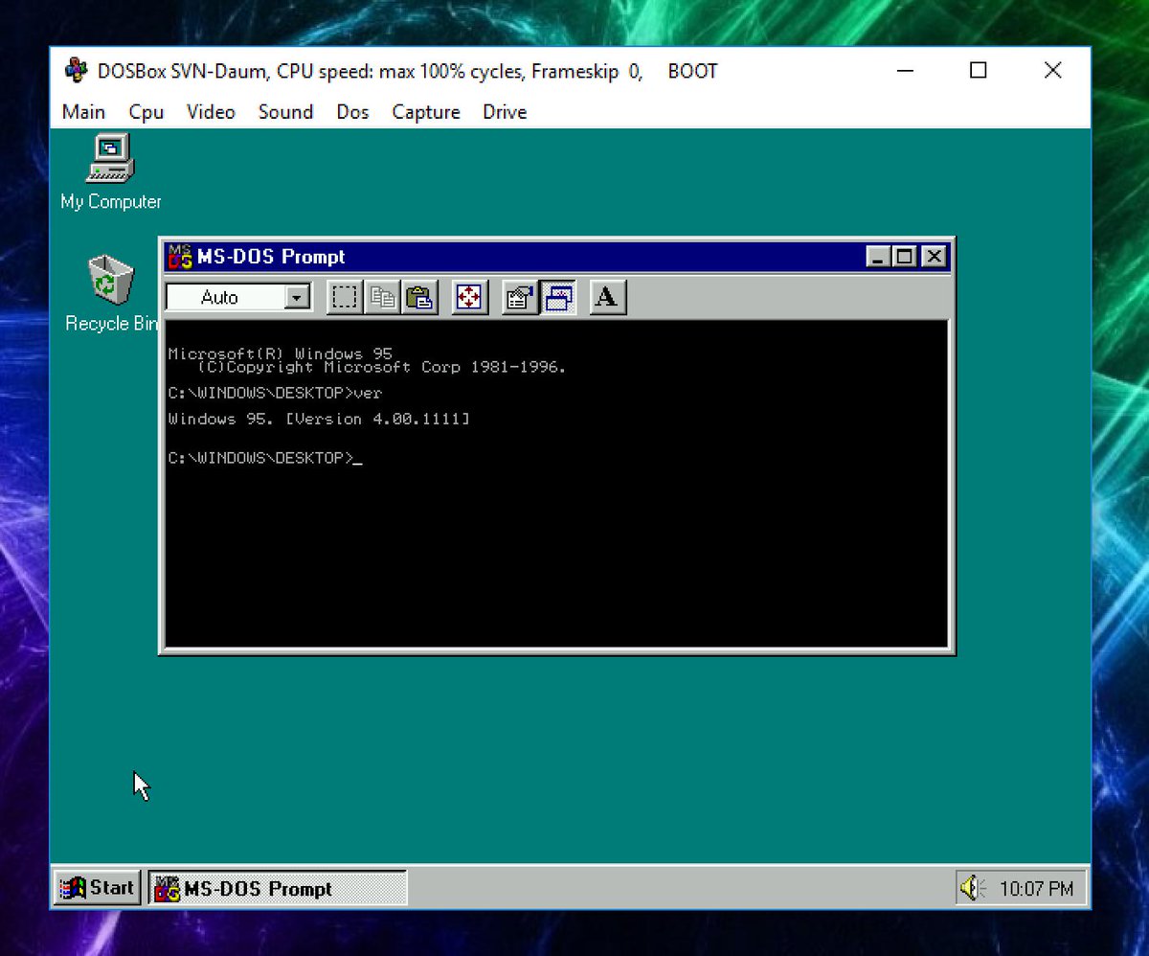
Task: Open the Cpu menu
Action: pos(146,112)
